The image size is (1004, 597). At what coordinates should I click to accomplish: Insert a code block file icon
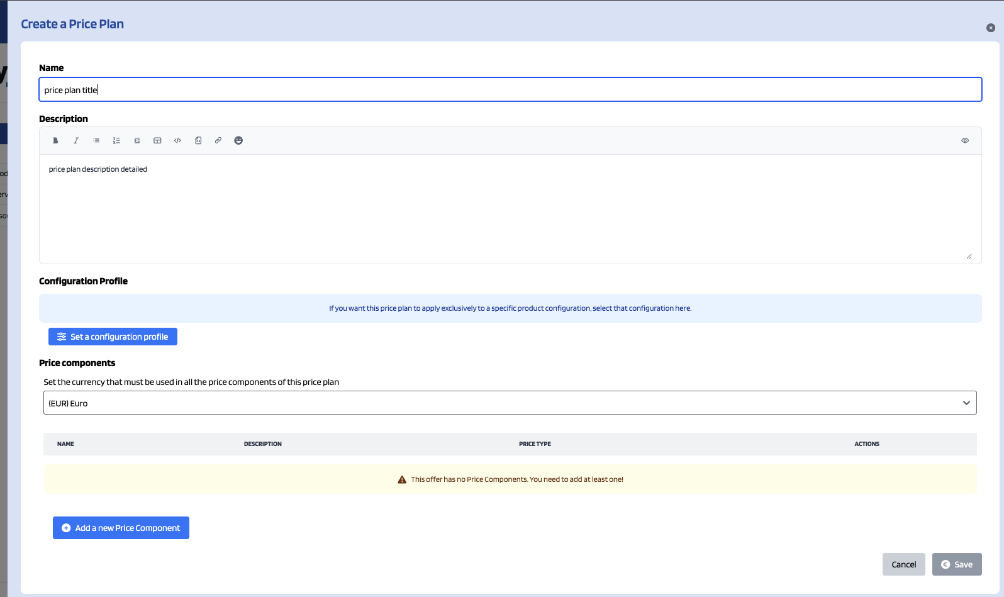198,140
